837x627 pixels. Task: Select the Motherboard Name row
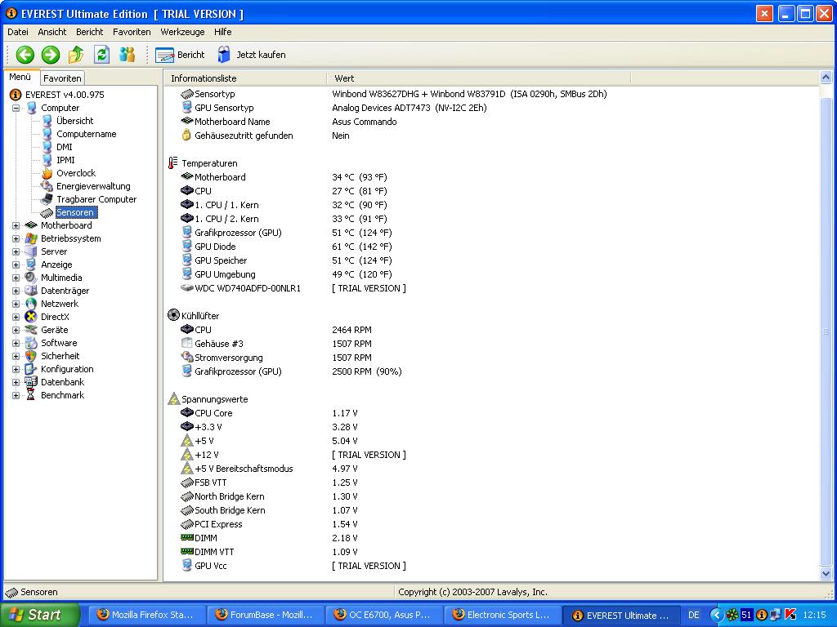point(289,122)
